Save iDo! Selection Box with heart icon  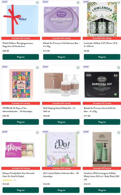pyautogui.click(x=78, y=133)
